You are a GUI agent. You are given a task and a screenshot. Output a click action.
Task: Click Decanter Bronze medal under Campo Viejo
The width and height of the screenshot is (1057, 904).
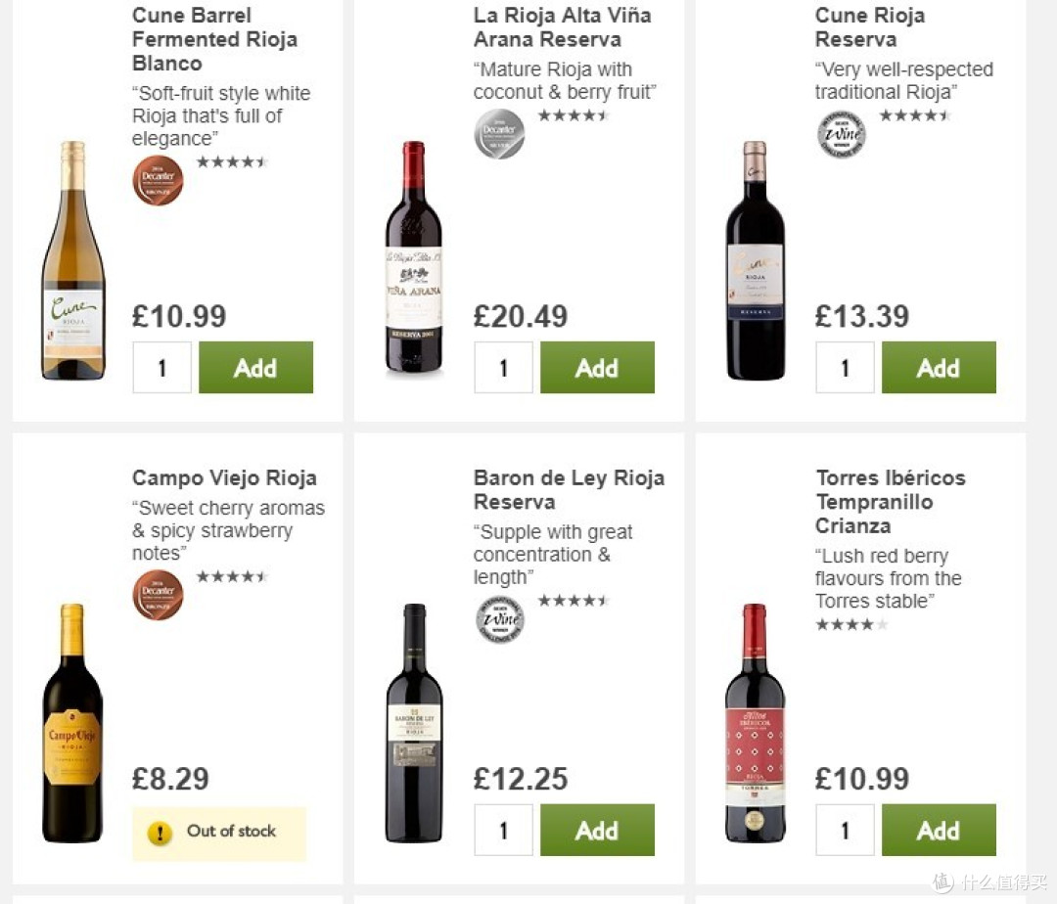(158, 596)
